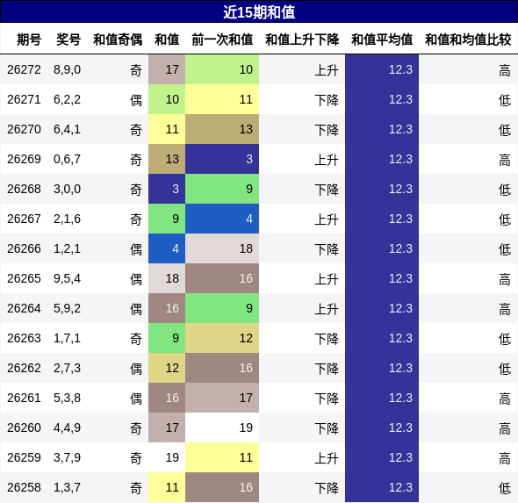Select period number 26267

[24, 219]
